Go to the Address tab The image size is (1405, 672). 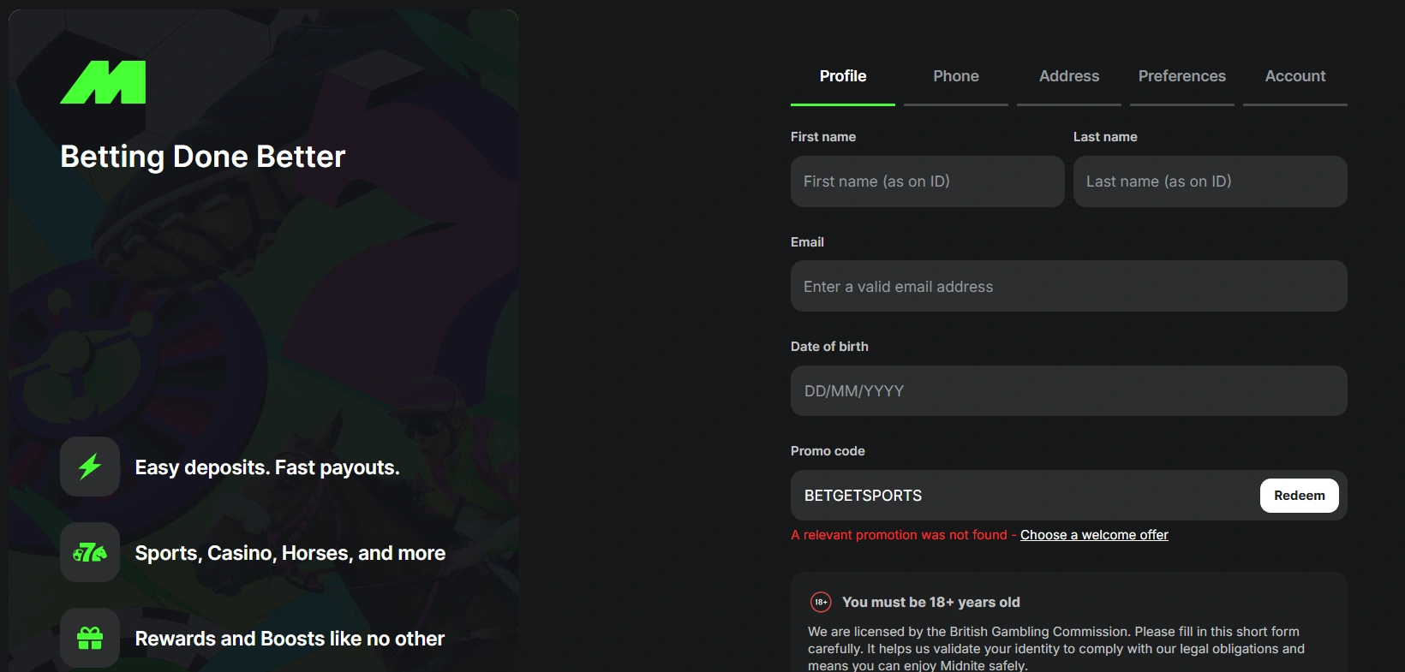(1069, 76)
